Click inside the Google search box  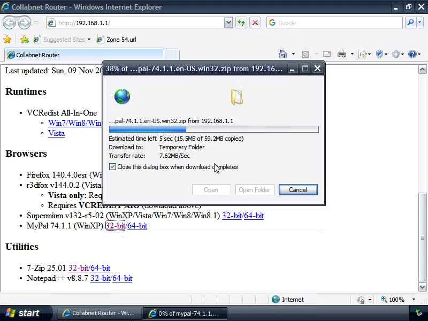(334, 23)
